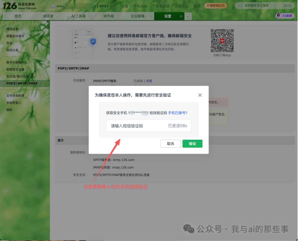Screen dimensions: 298x241
Task: Click the POP3/SMTP/IMAP服务全部支持SSL连接 text
Action: 121,175
